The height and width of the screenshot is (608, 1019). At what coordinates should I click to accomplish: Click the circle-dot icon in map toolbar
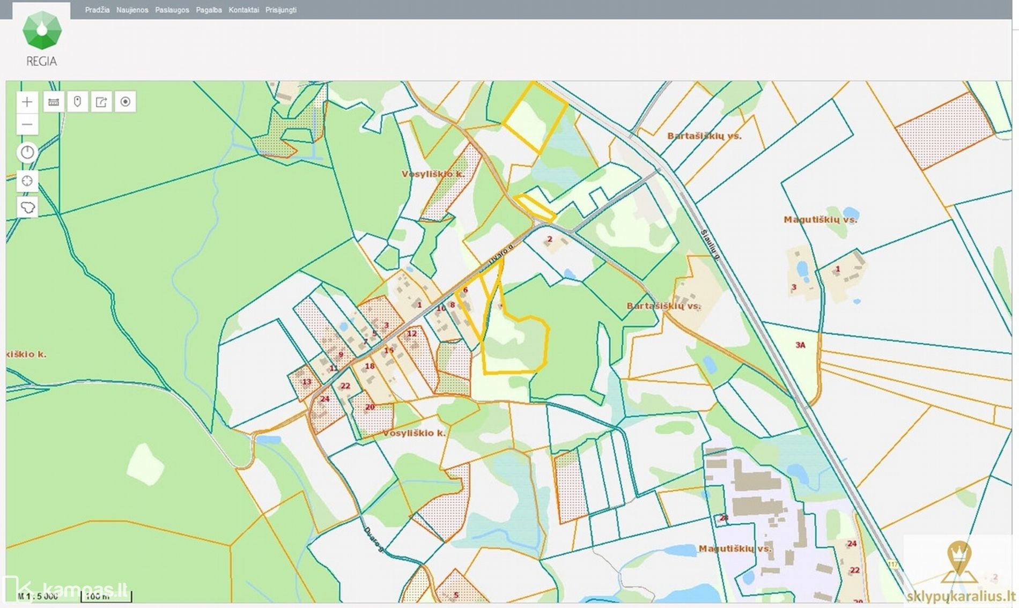click(125, 102)
